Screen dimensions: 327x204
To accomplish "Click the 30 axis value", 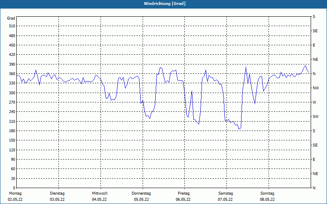I will tap(13, 179).
